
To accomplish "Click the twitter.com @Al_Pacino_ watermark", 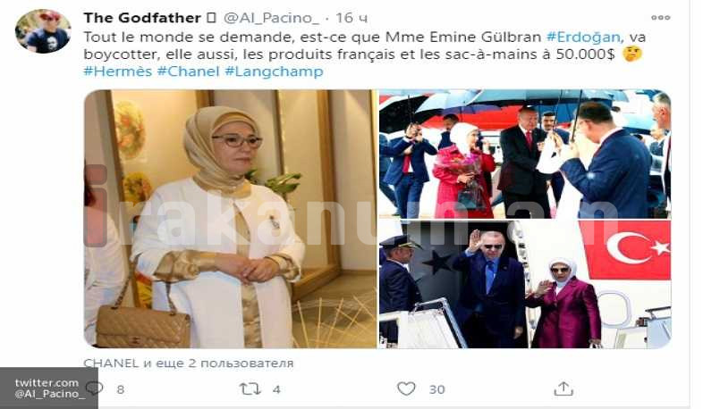I will pos(49,388).
